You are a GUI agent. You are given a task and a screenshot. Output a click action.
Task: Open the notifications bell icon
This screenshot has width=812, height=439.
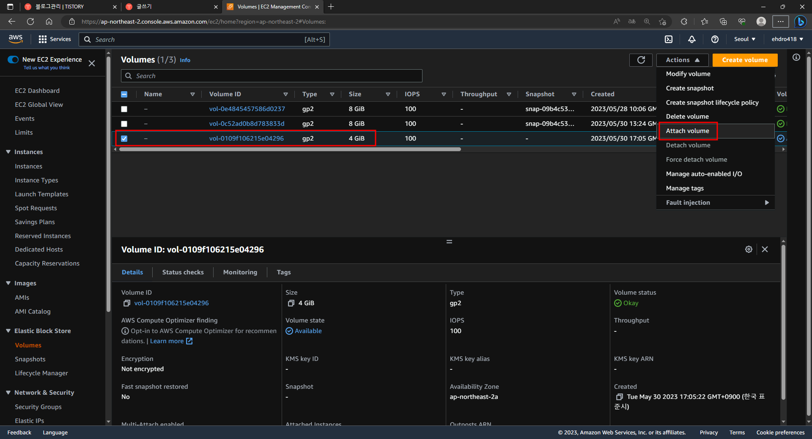point(692,39)
